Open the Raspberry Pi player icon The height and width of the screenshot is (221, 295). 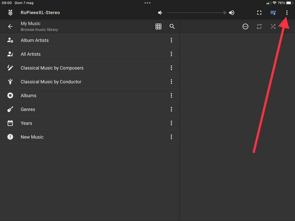tap(10, 13)
